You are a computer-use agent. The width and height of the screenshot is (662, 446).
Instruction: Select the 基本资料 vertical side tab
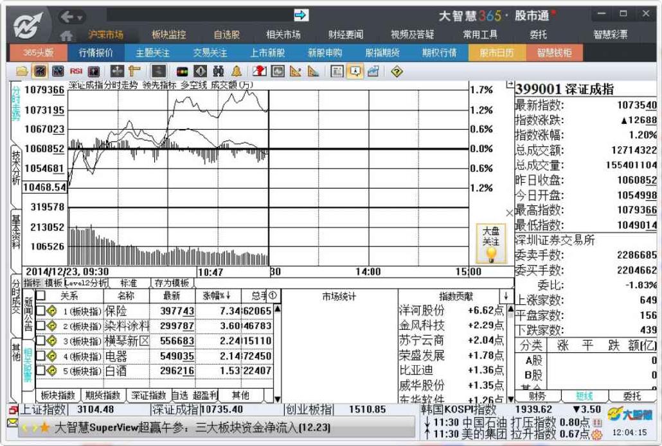click(x=15, y=232)
